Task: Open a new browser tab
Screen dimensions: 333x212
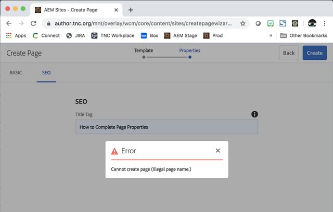Action: (131, 10)
